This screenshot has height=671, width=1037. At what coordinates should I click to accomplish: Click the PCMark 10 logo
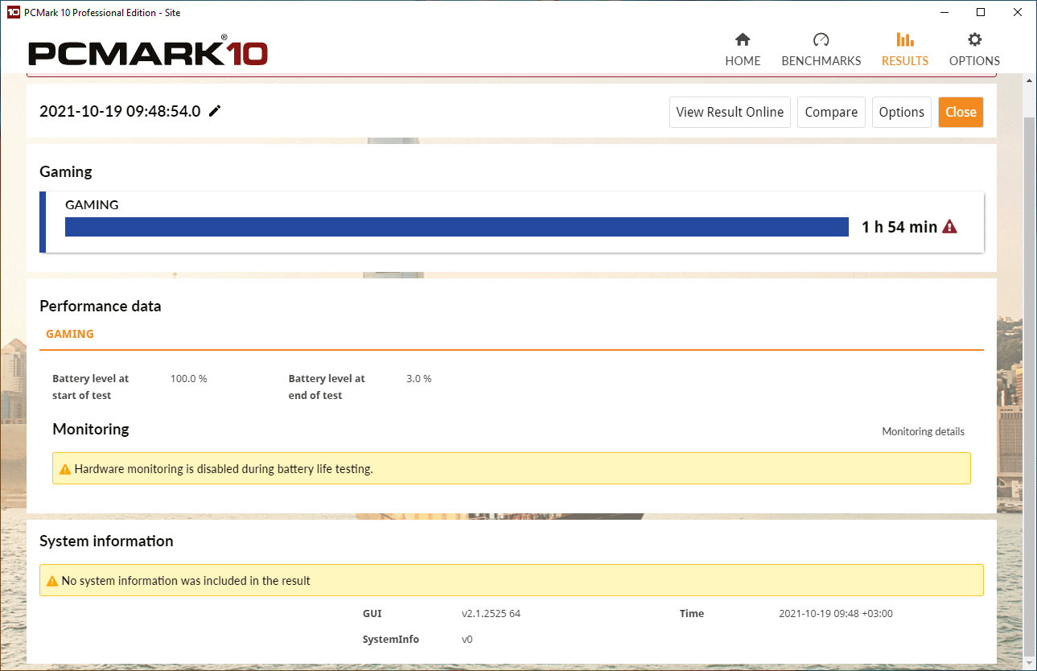point(148,51)
